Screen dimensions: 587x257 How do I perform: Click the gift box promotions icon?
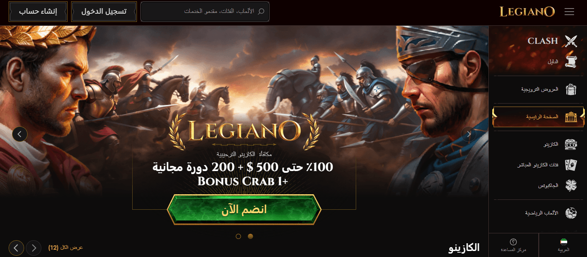click(571, 89)
